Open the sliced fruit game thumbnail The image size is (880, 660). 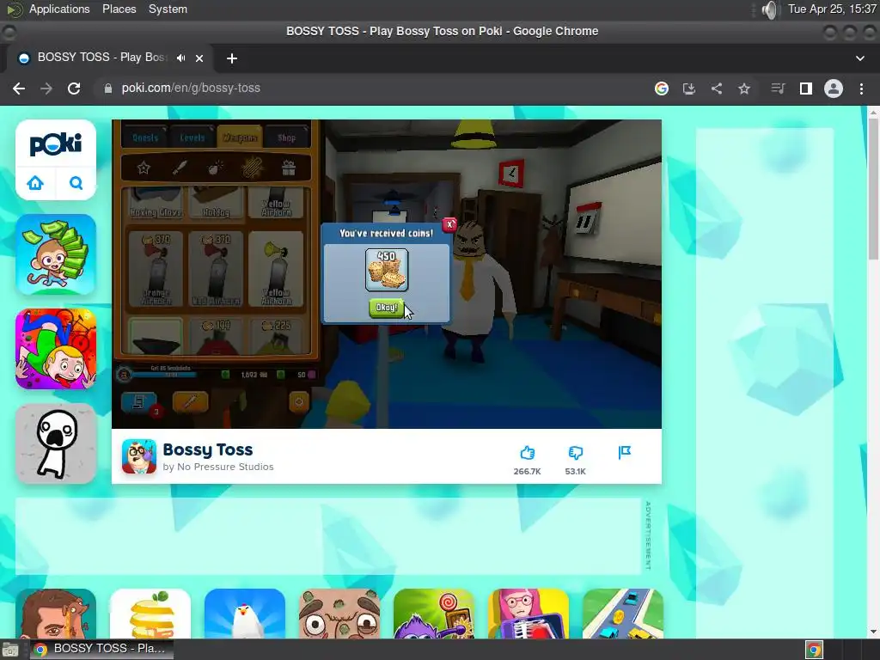pyautogui.click(x=150, y=614)
